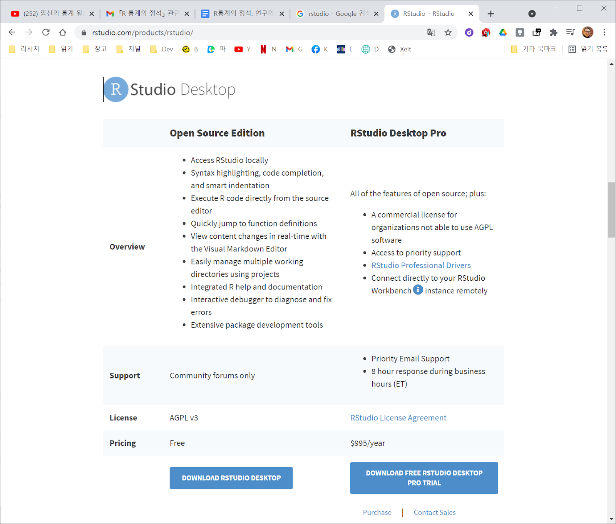616x524 pixels.
Task: Click Download Free RStudio Desktop Pro Trial
Action: click(x=424, y=478)
